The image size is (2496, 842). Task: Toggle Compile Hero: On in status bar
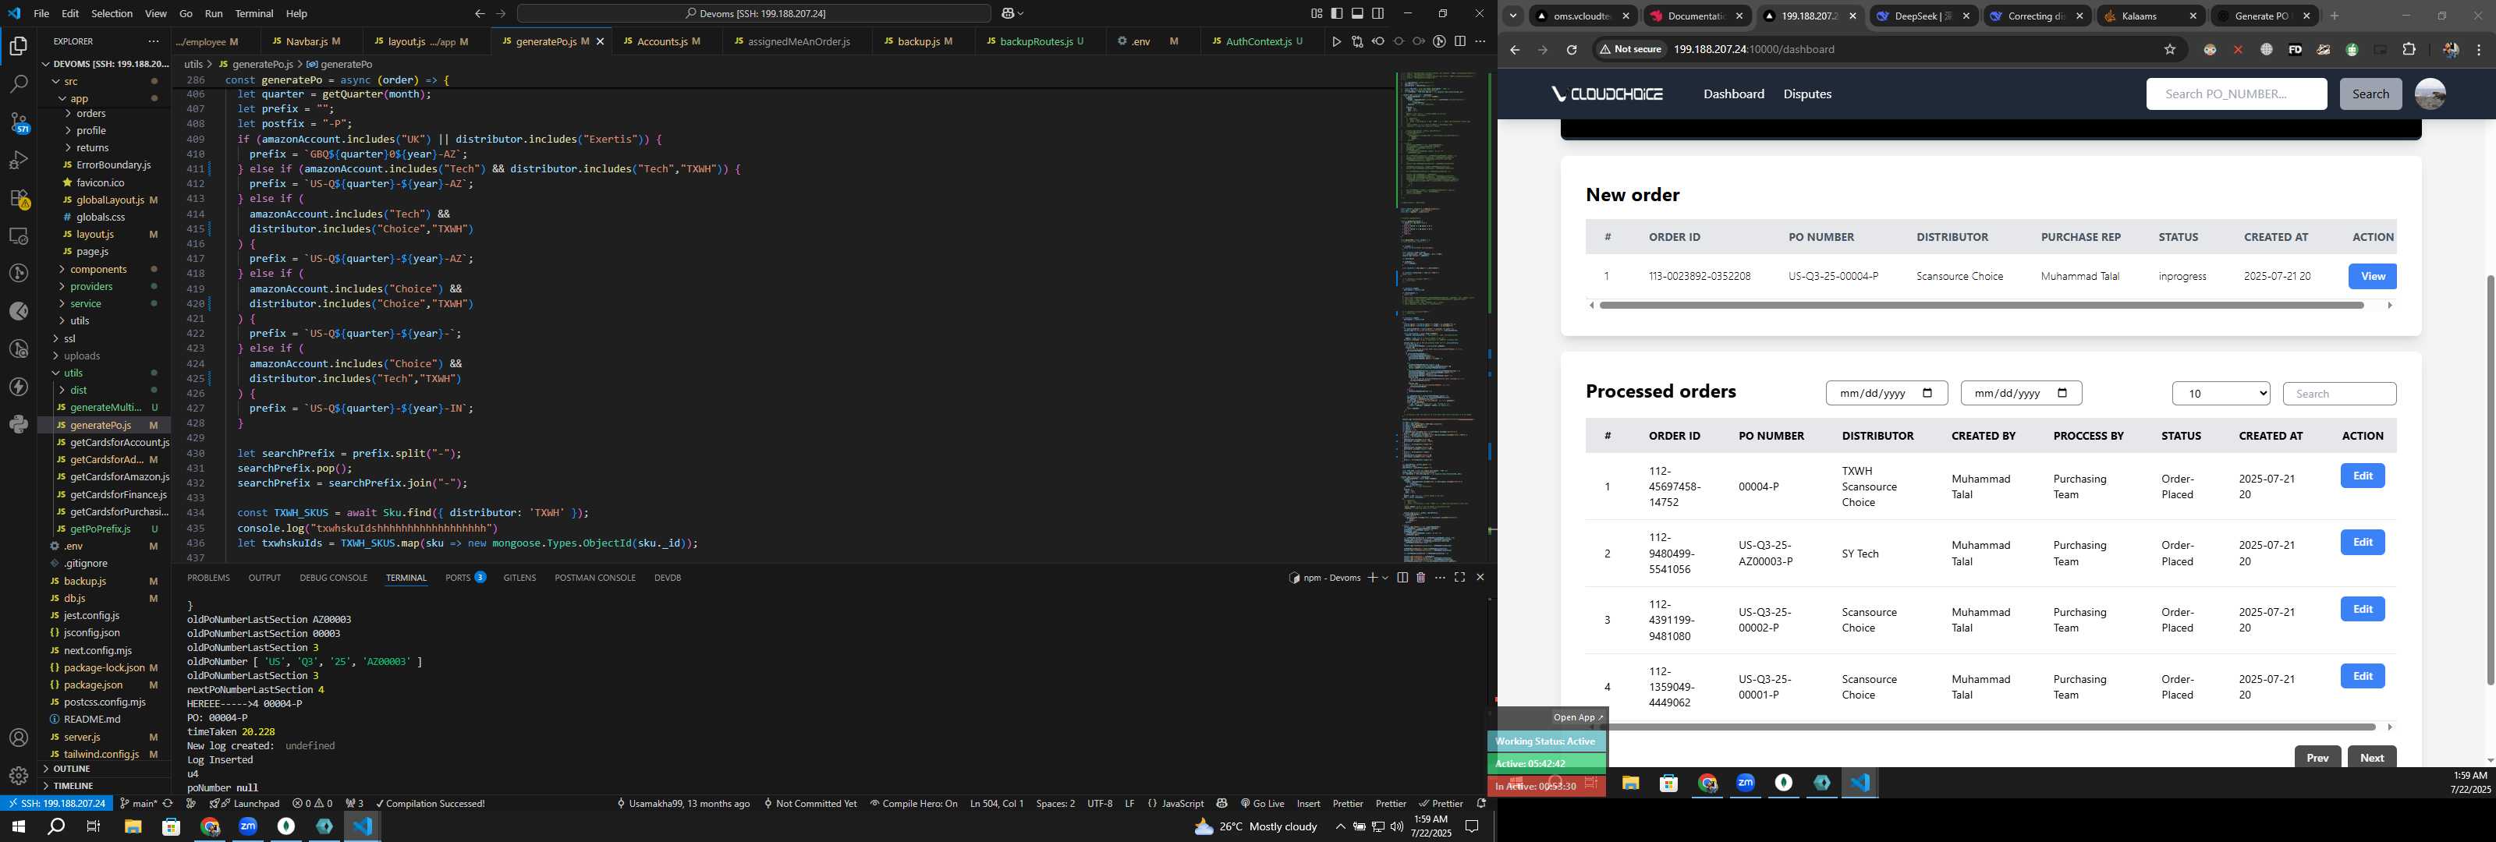coord(913,803)
